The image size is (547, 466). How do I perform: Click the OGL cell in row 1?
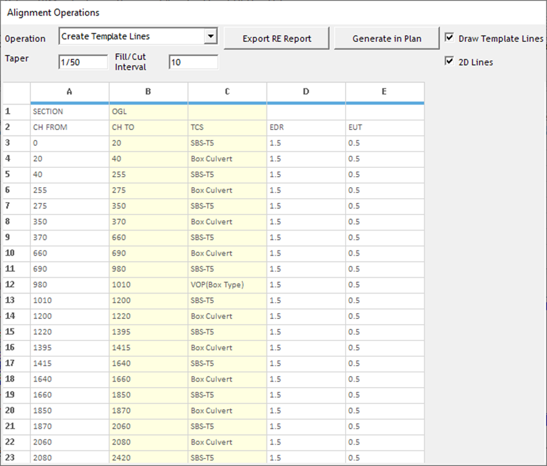tap(148, 112)
